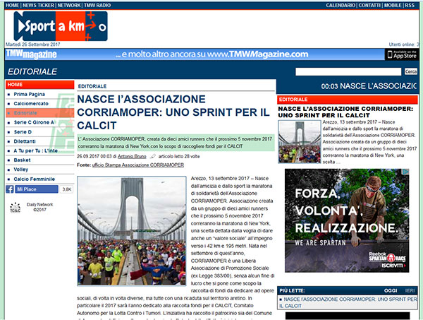Go to the Basket section
This screenshot has width=423, height=320.
pos(23,160)
